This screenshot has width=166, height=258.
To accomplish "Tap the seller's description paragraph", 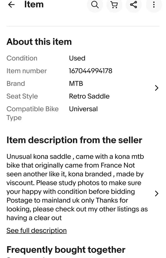I will pos(77,187).
